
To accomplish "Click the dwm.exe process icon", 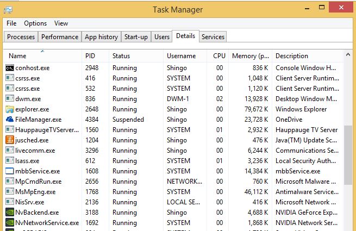I will 10,99.
